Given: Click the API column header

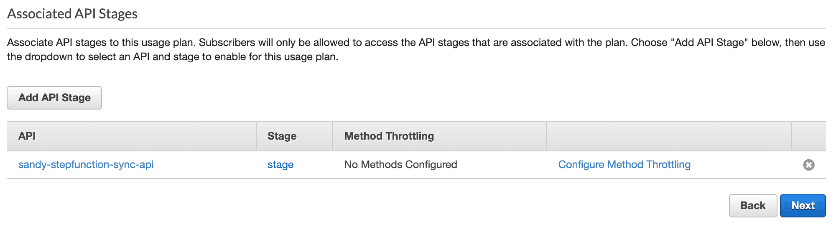Looking at the screenshot, I should (x=27, y=136).
